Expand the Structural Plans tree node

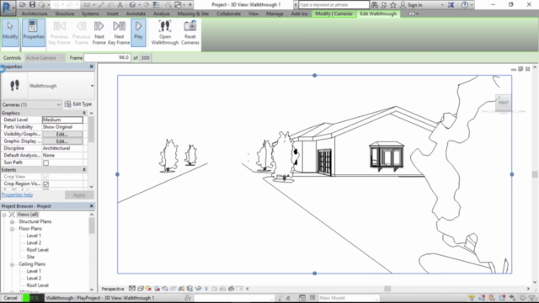(x=12, y=222)
